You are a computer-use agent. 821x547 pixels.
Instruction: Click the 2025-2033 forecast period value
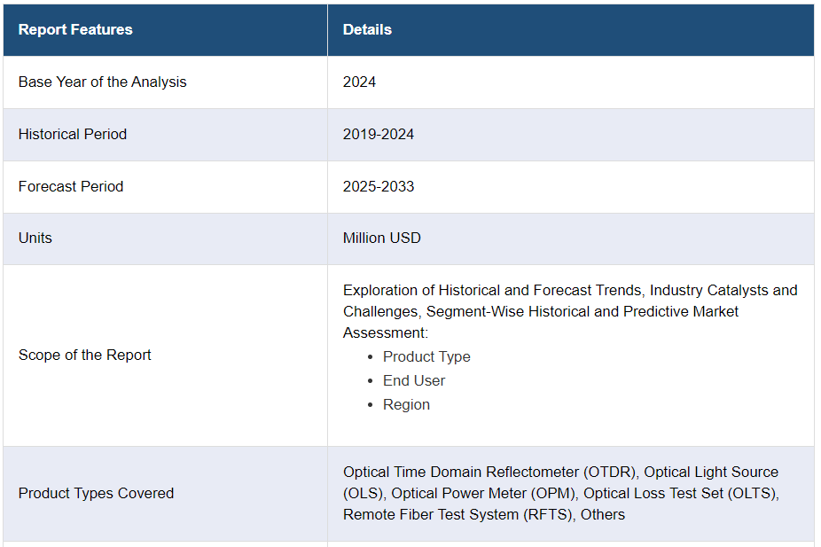coord(379,186)
